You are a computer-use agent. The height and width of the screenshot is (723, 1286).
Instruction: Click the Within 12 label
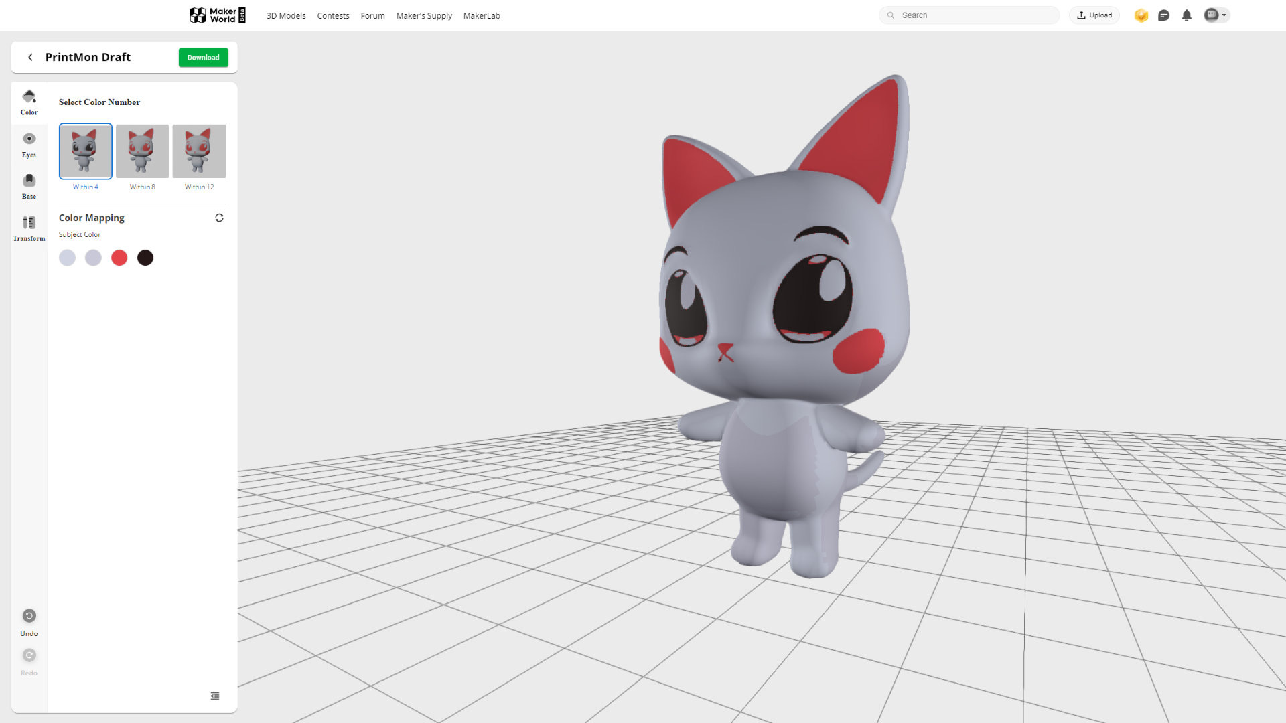[x=199, y=187]
